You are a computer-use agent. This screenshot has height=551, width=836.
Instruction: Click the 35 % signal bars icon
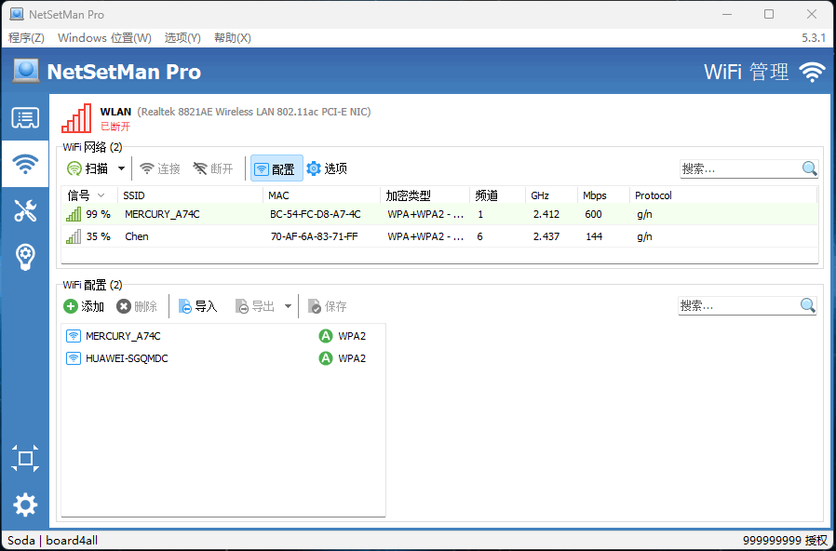(x=74, y=236)
